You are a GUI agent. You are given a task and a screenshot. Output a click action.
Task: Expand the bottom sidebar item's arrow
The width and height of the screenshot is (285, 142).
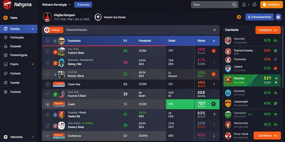(33, 137)
